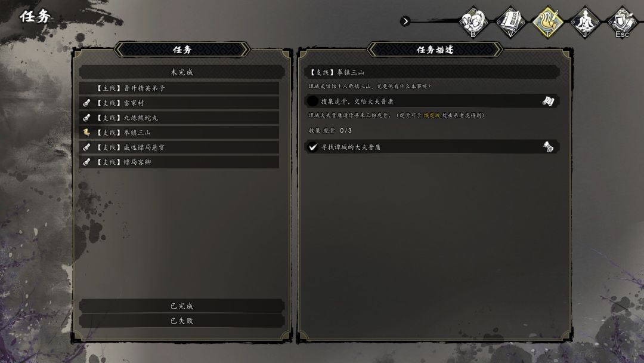Collapse the 未完成 unfinished quests header
This screenshot has width=644, height=363.
click(181, 72)
